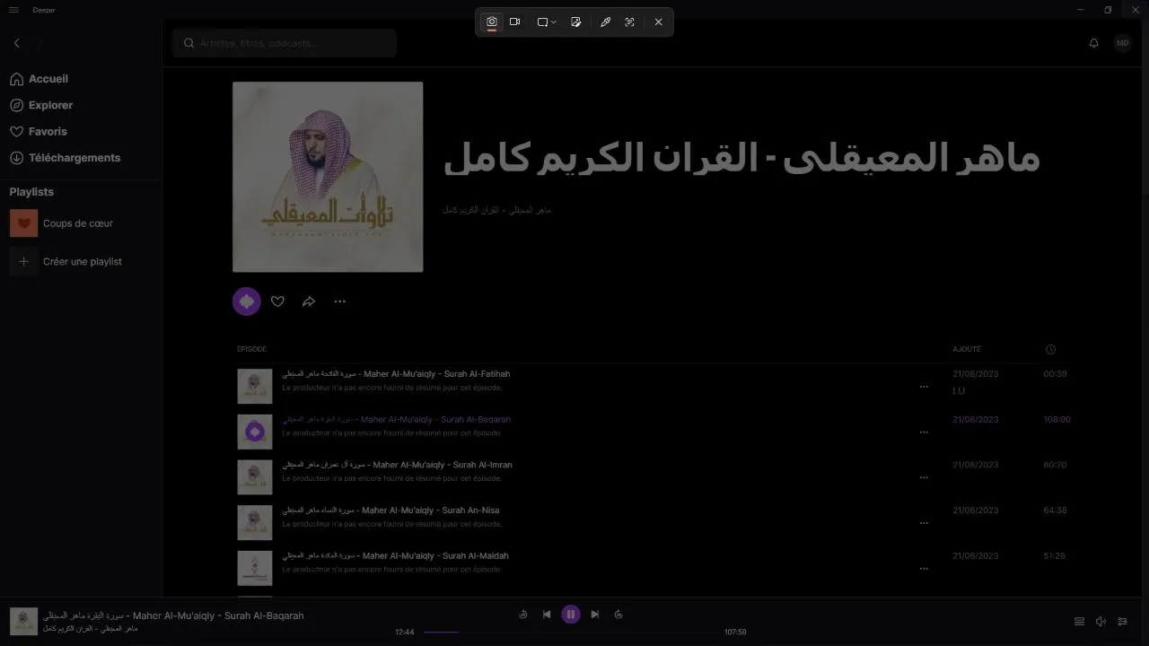
Task: Restore down the Deezer window
Action: pyautogui.click(x=1108, y=10)
